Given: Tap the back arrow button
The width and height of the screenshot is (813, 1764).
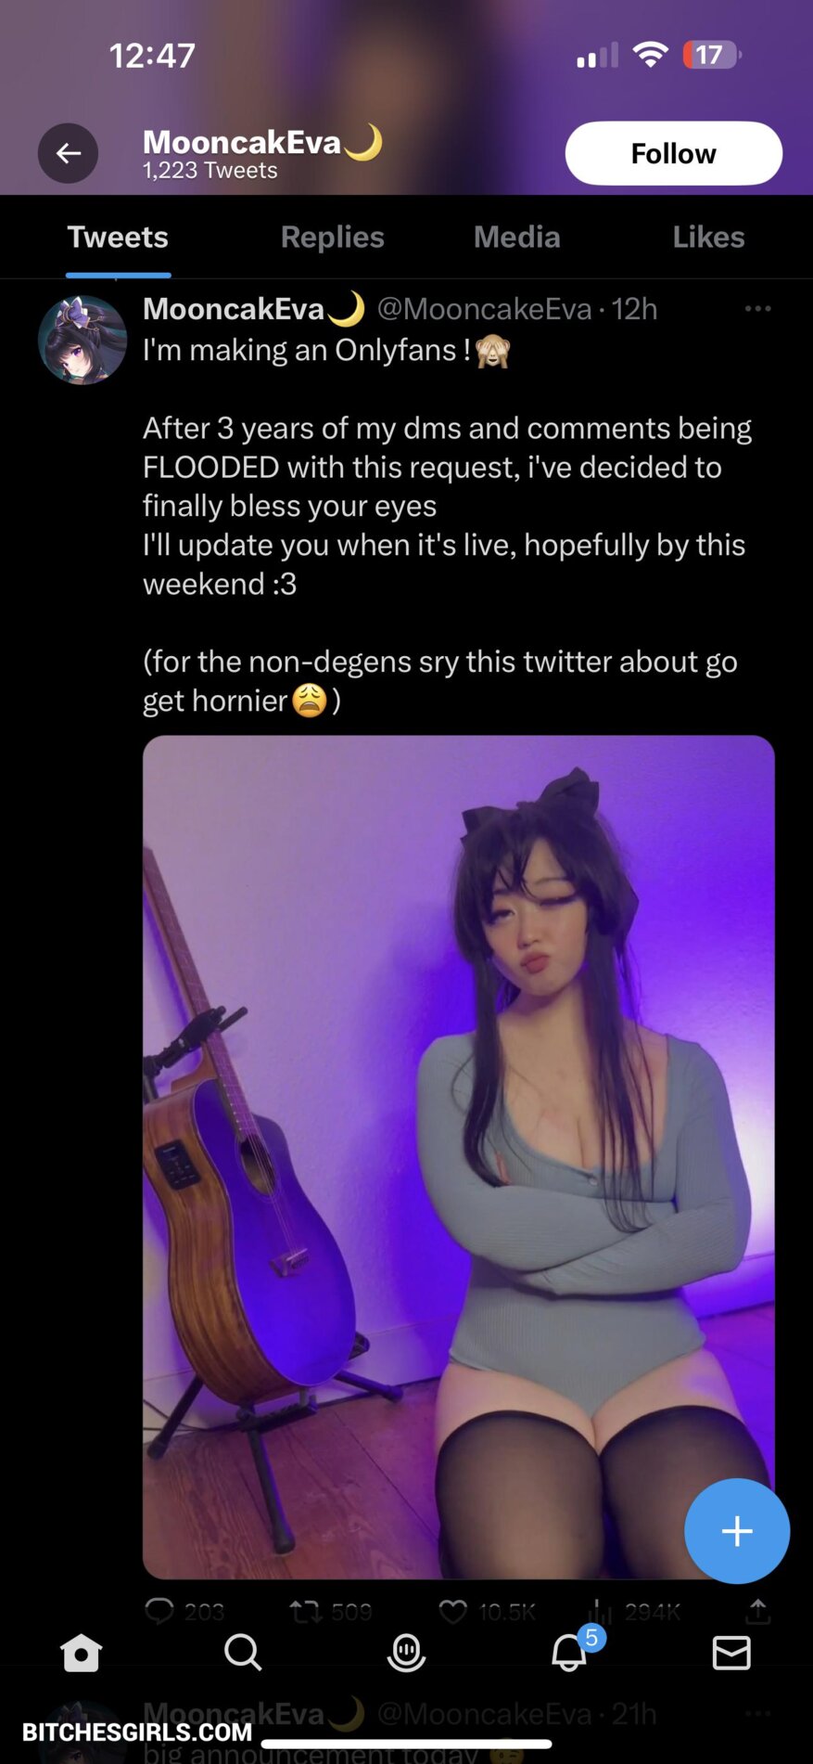Looking at the screenshot, I should 68,153.
